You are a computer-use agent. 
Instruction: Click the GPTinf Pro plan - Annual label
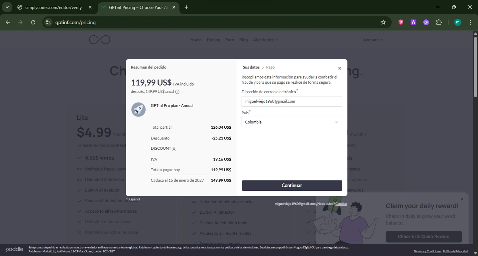click(x=172, y=105)
